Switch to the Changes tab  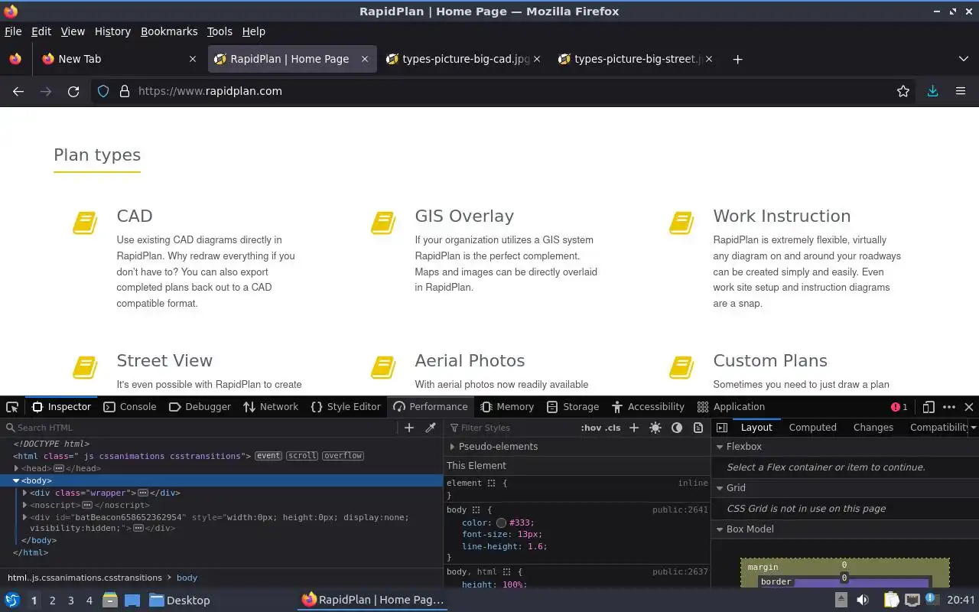873,428
